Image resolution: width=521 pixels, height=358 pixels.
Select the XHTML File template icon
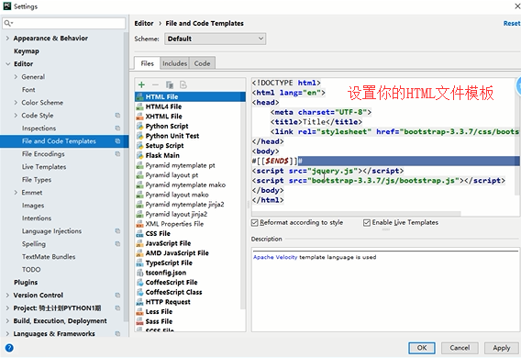(x=140, y=117)
